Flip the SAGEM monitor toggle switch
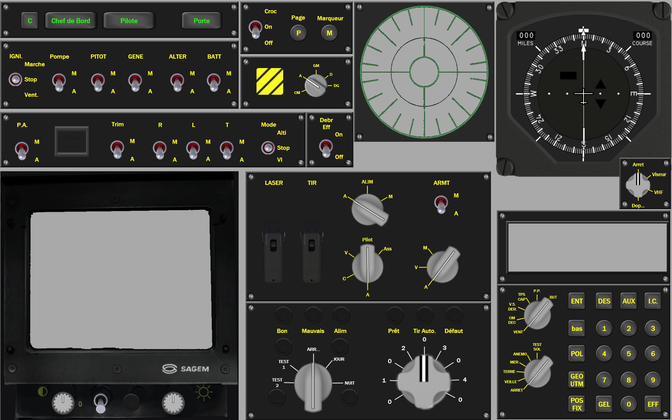The image size is (672, 420). pos(101,403)
